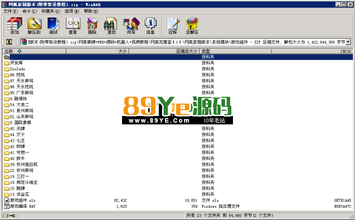Click the window resize grip corner

pyautogui.click(x=352, y=217)
